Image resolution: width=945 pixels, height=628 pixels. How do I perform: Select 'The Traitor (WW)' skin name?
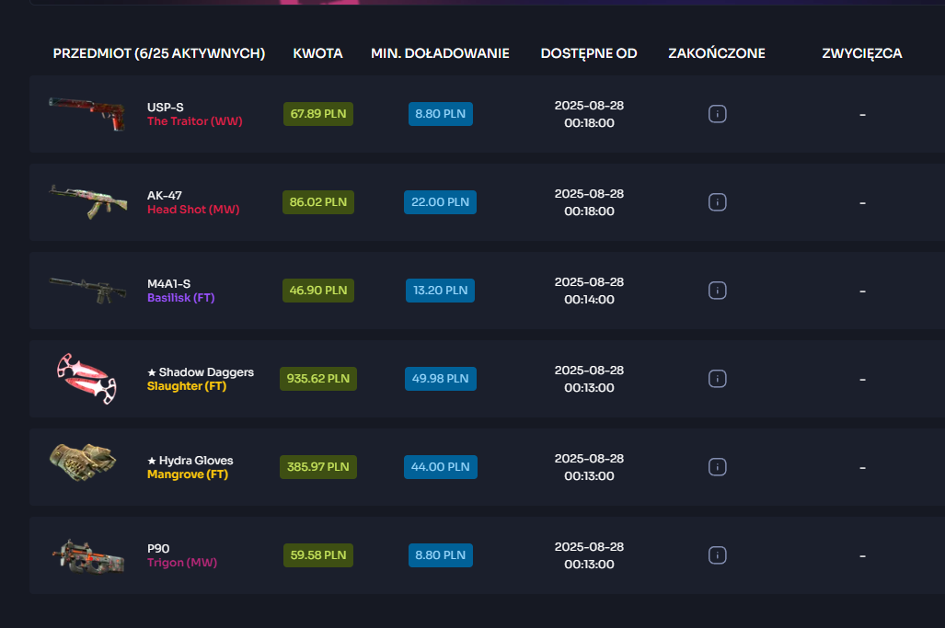pyautogui.click(x=195, y=121)
